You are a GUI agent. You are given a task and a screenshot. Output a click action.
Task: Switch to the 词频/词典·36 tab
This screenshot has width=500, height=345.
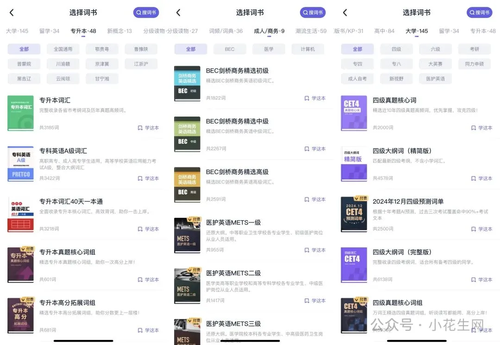coord(226,31)
